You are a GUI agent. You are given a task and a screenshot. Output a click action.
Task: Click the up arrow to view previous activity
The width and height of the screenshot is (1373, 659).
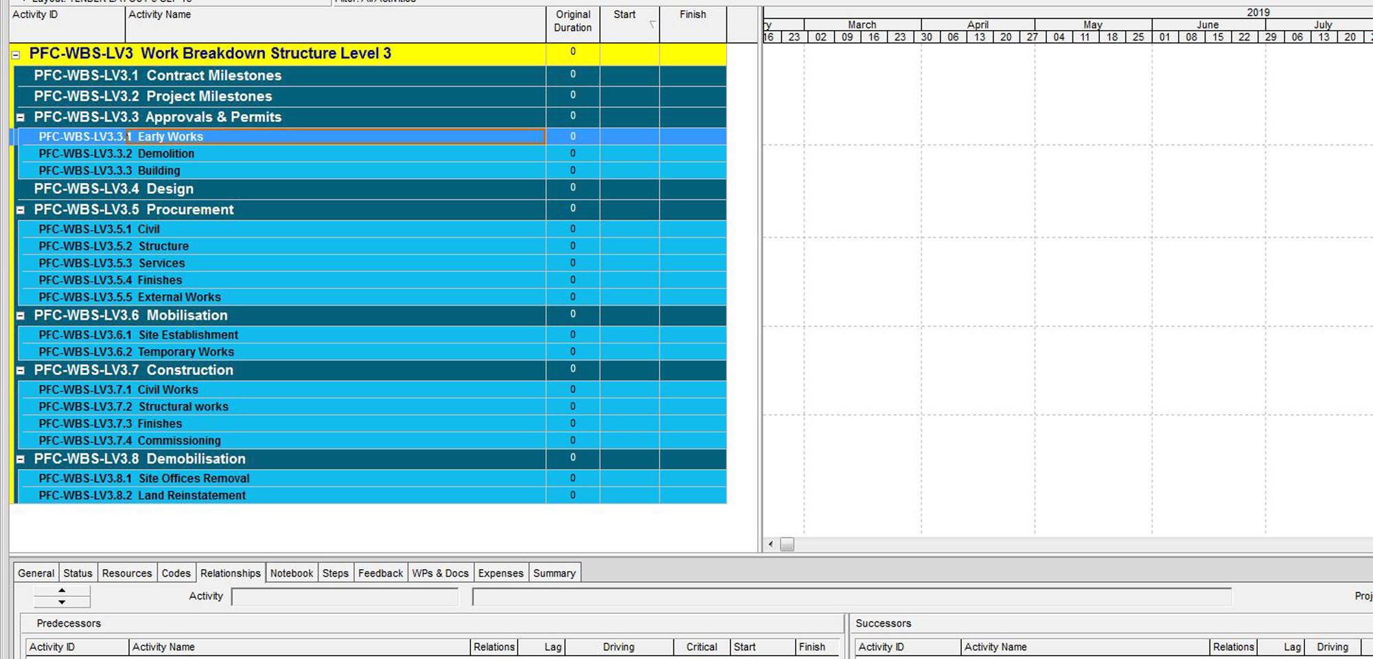pos(61,591)
